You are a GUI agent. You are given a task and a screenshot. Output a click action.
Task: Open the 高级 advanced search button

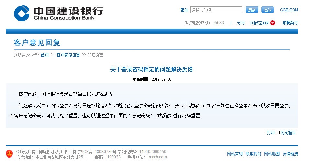coord(268,10)
